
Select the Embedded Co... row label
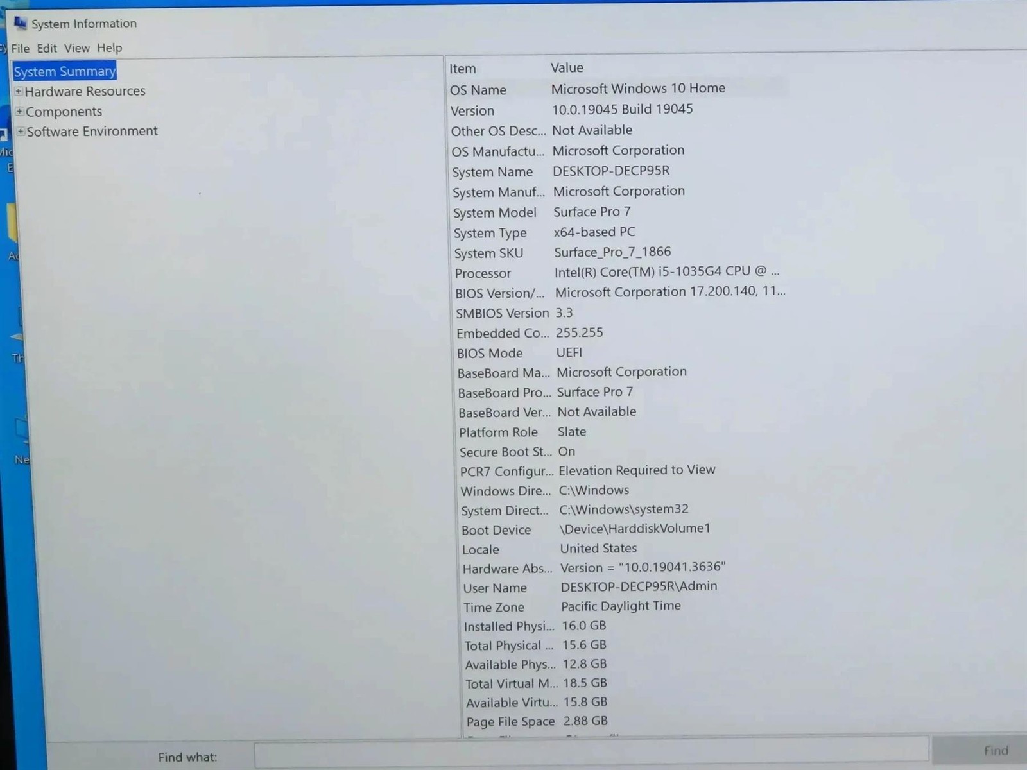(x=503, y=334)
